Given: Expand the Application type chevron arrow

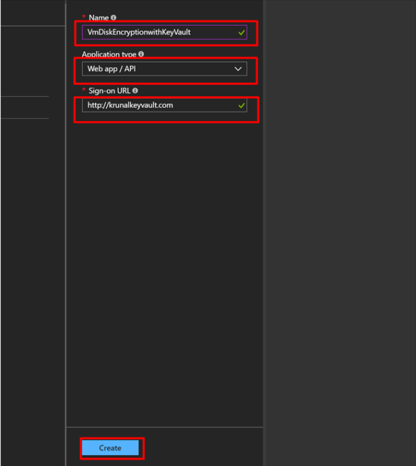Looking at the screenshot, I should (238, 68).
